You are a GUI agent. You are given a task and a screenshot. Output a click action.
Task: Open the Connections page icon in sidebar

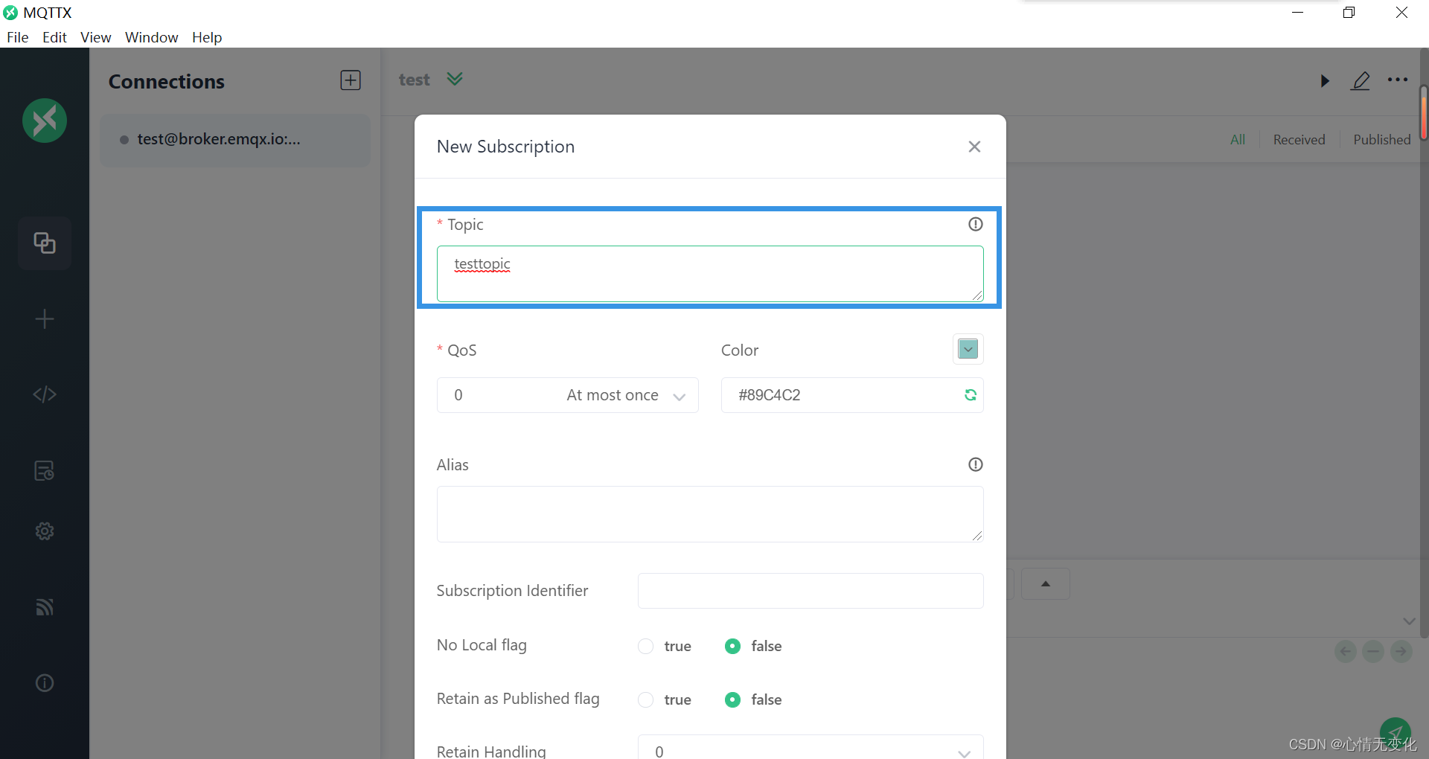coord(45,243)
